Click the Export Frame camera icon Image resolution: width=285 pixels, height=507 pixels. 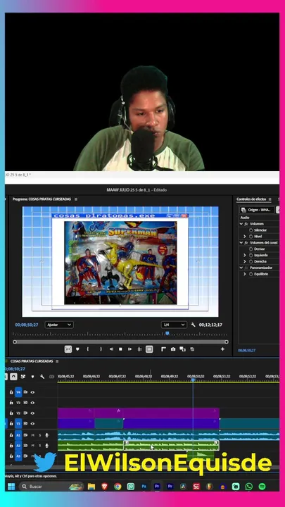coord(173,349)
